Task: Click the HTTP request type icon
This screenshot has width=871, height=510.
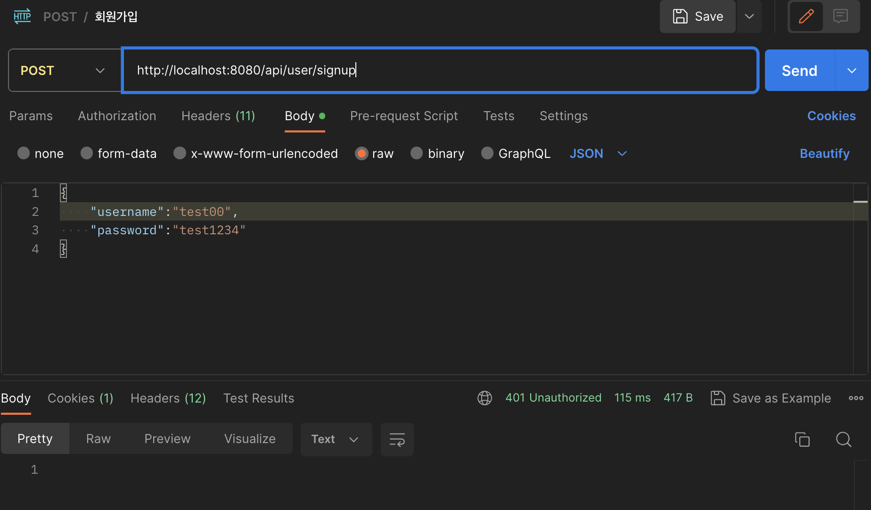Action: (x=22, y=16)
